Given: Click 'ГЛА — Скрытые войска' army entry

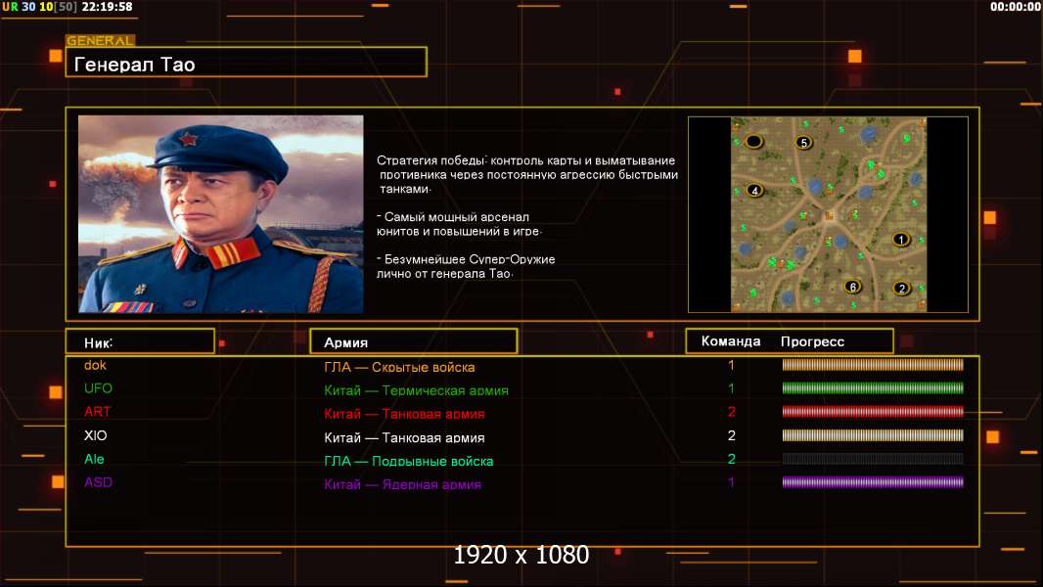Looking at the screenshot, I should tap(399, 367).
